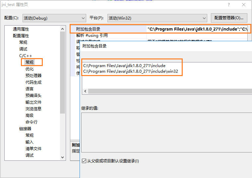
Task: Select 代码生成 in the tree
Action: pos(33,82)
